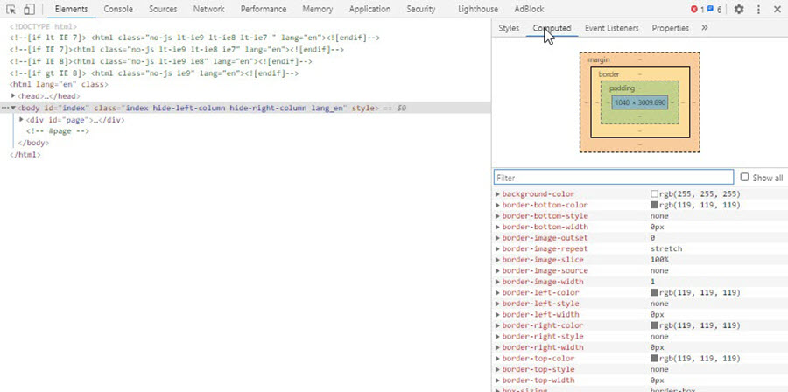Expand the head element node
This screenshot has width=788, height=392.
coord(13,95)
